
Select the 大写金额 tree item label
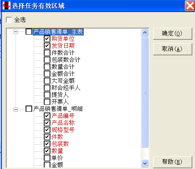pyautogui.click(x=63, y=81)
